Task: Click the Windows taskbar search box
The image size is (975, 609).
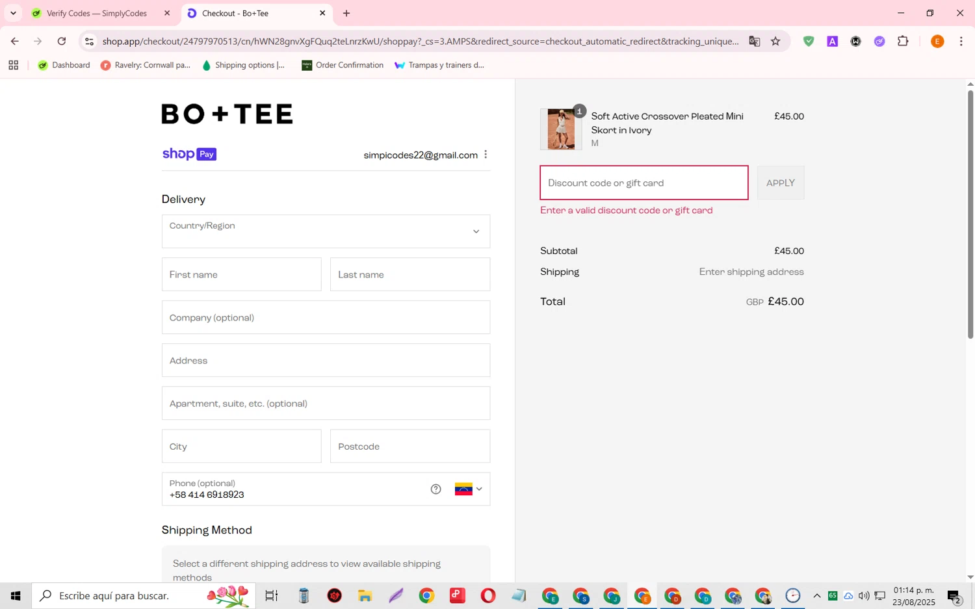Action: [x=144, y=595]
